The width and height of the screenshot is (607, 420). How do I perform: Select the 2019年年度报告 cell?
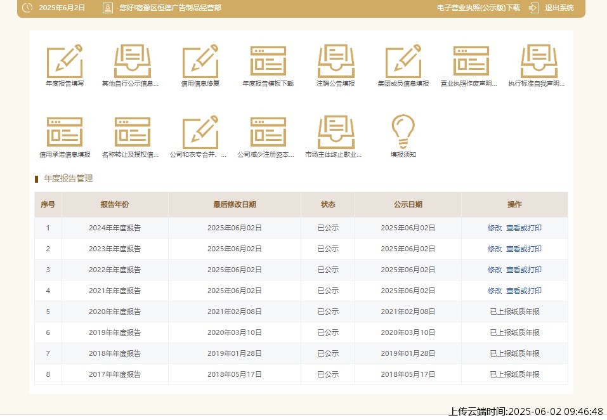115,332
